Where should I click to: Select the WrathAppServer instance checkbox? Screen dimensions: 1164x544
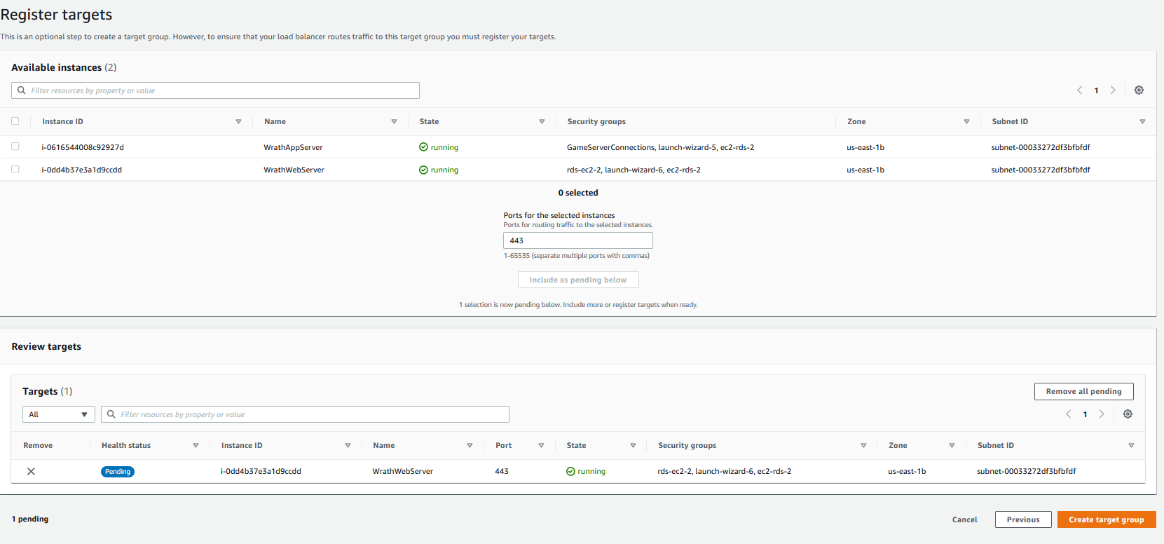pyautogui.click(x=15, y=147)
